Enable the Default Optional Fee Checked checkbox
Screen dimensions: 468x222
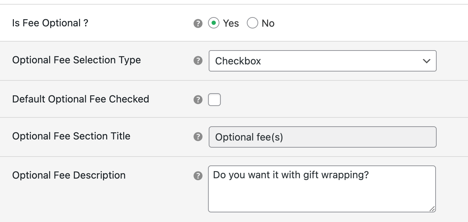click(x=214, y=100)
